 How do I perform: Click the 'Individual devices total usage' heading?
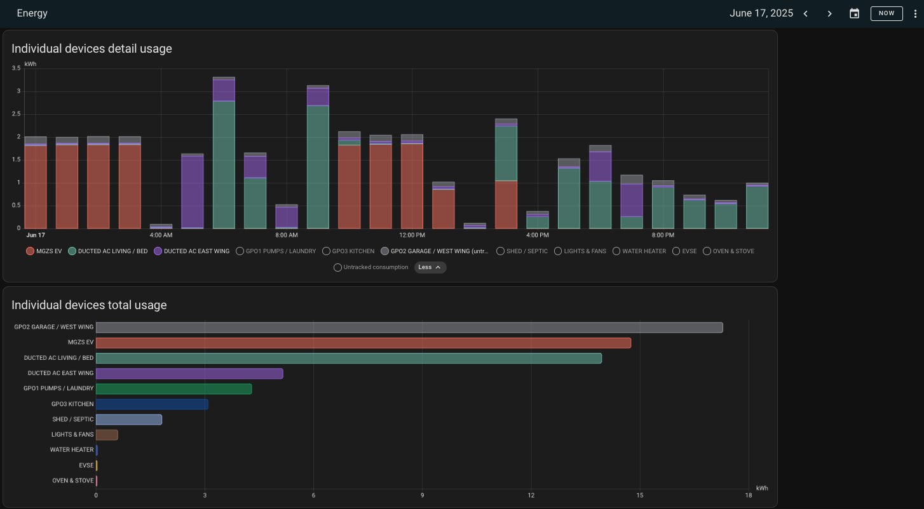[x=89, y=305]
